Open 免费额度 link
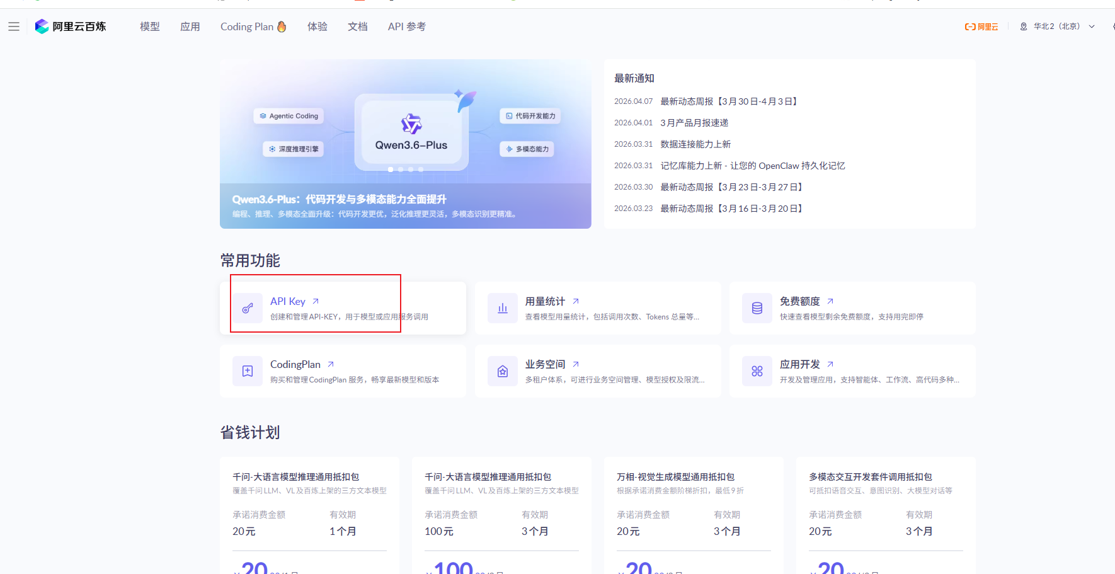Viewport: 1115px width, 574px height. tap(800, 301)
